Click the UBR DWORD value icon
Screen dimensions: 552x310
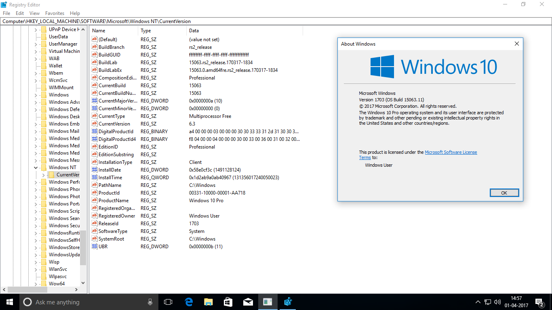point(95,247)
